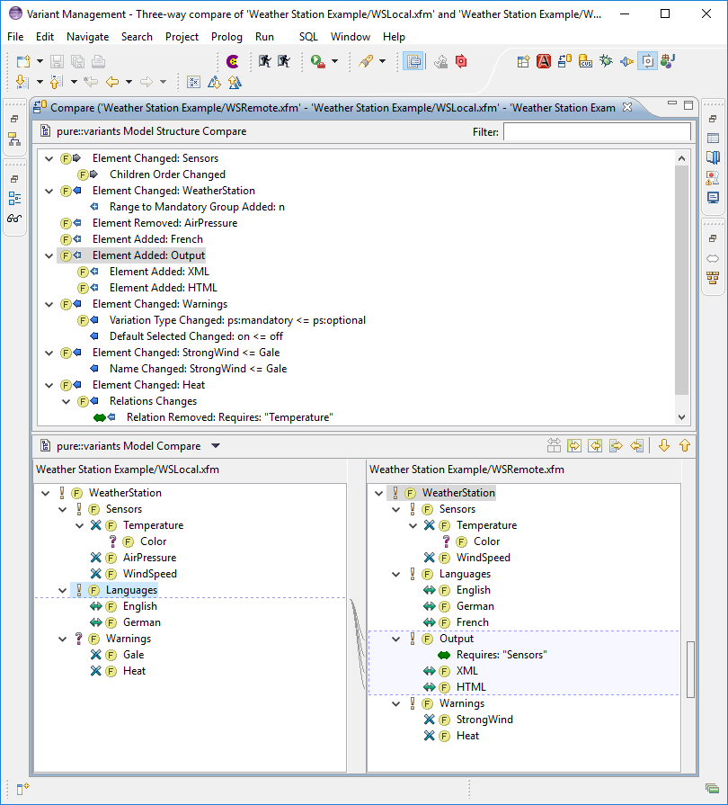The height and width of the screenshot is (805, 728).
Task: Click the red stop-square toolbar icon
Action: tap(461, 61)
